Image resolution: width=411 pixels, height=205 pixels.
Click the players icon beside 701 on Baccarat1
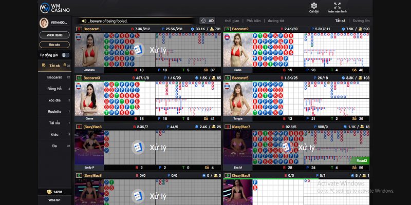coord(212,29)
